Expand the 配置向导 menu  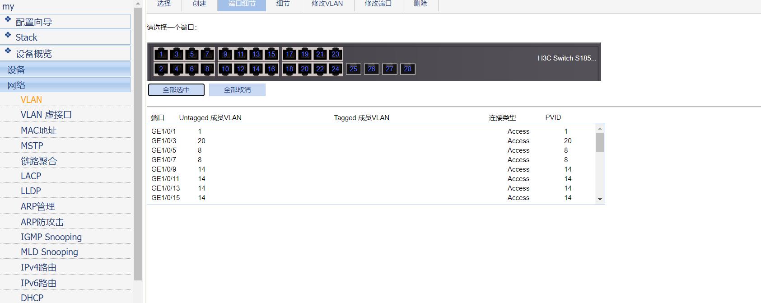coord(65,22)
